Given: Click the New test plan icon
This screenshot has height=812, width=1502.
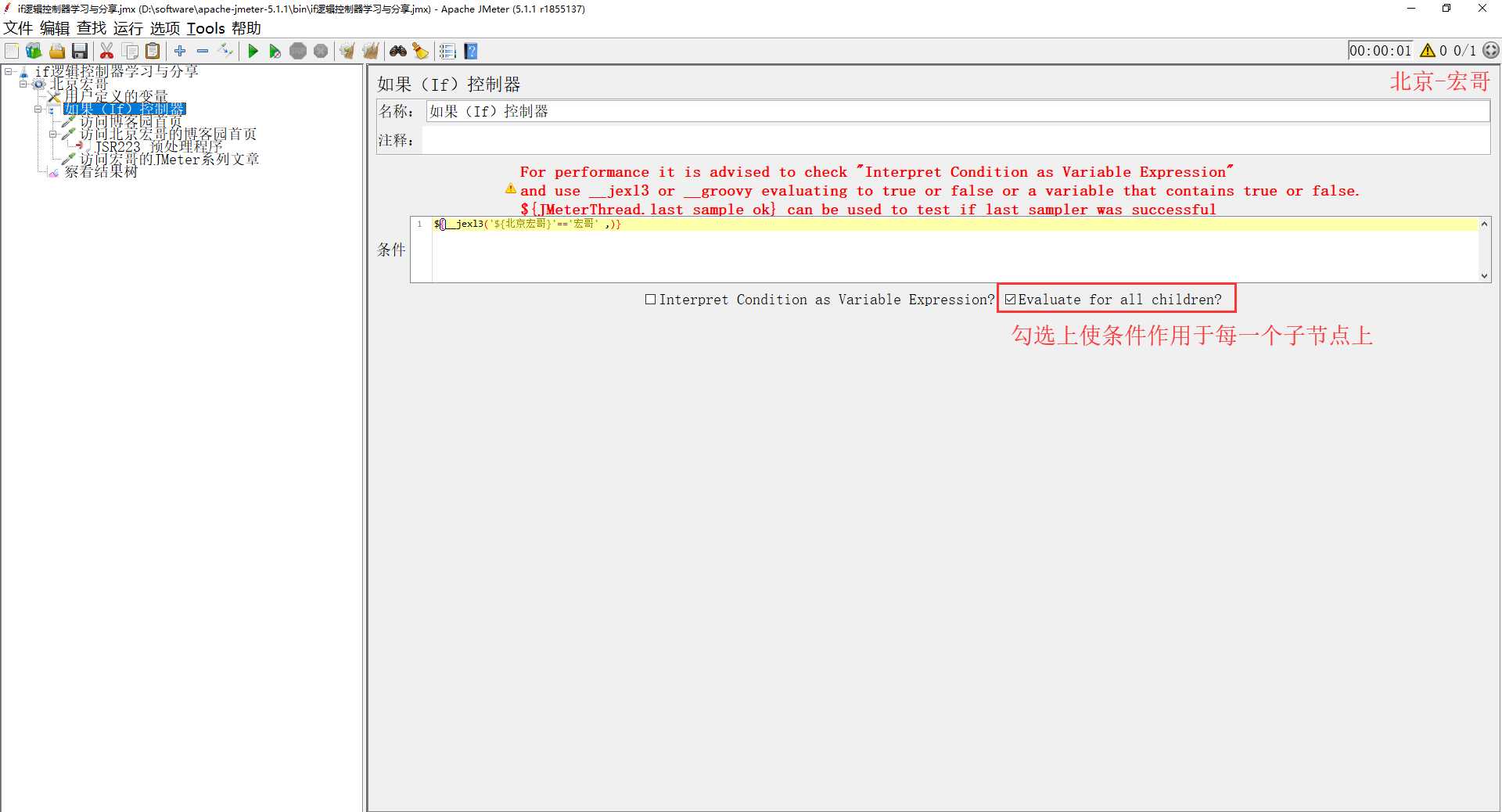Looking at the screenshot, I should (x=12, y=51).
